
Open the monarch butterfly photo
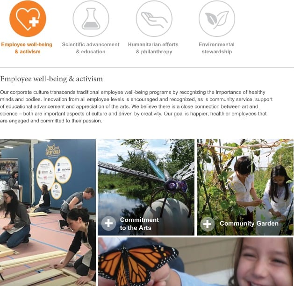tap(195, 262)
